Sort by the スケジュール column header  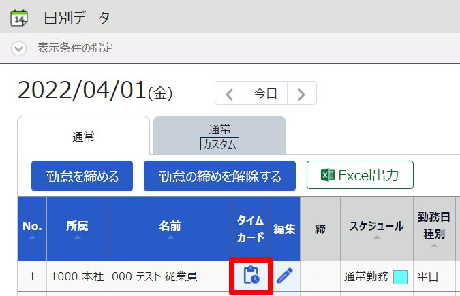377,229
